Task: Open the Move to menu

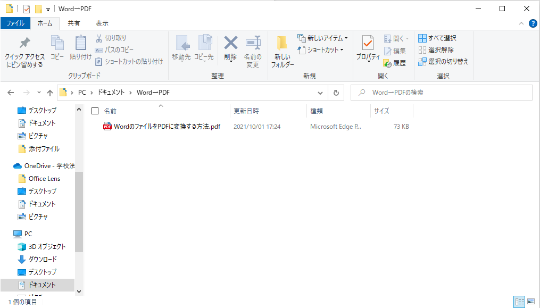Action: [181, 48]
